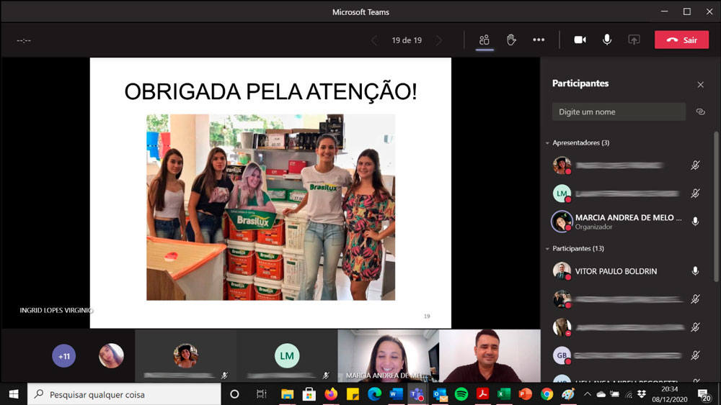Click the Dropbox tray icon
The image size is (721, 405).
click(x=642, y=394)
